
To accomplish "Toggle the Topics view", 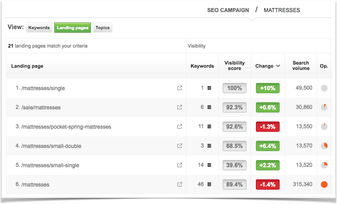I will tap(103, 28).
